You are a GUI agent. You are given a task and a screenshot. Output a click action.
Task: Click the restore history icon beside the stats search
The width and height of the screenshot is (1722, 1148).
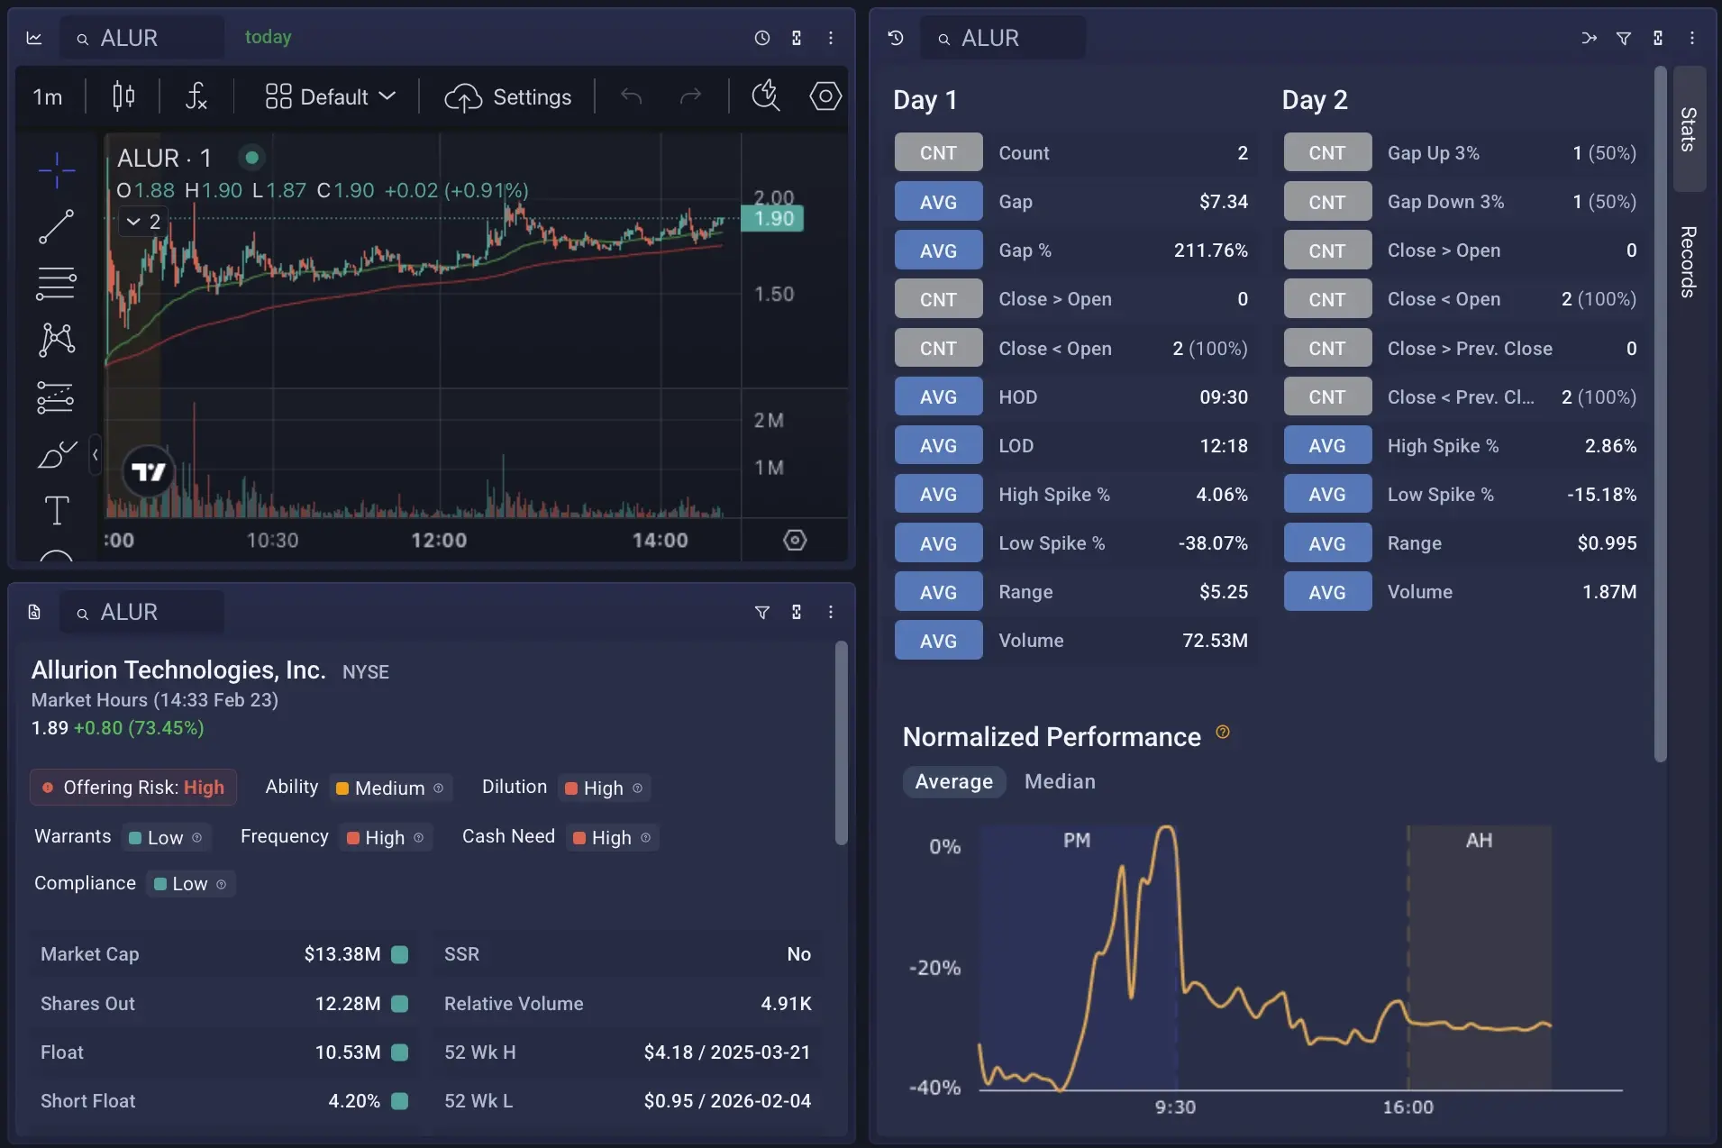(x=895, y=38)
